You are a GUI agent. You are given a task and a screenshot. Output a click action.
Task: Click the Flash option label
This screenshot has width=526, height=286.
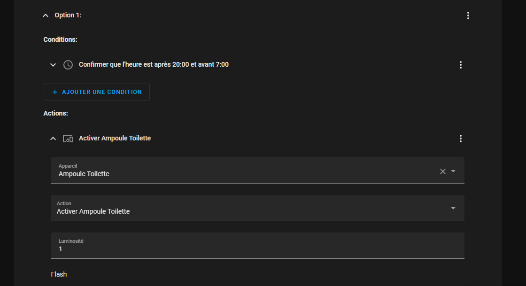[59, 274]
